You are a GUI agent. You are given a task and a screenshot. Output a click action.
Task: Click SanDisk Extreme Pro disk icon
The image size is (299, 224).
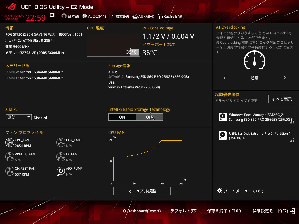pyautogui.click(x=222, y=136)
